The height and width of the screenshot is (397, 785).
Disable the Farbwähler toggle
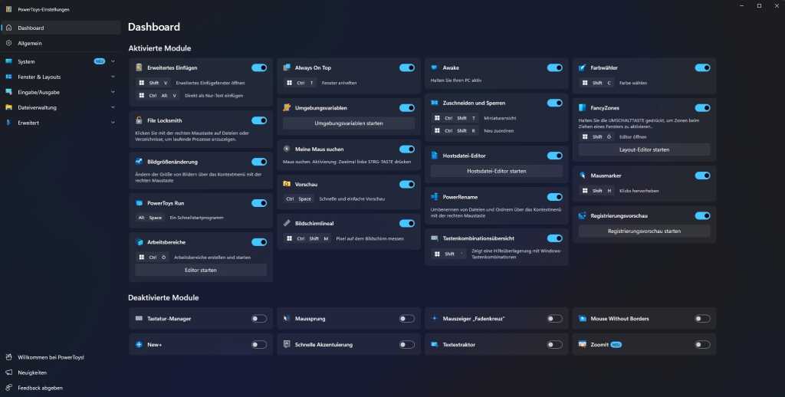(x=702, y=67)
